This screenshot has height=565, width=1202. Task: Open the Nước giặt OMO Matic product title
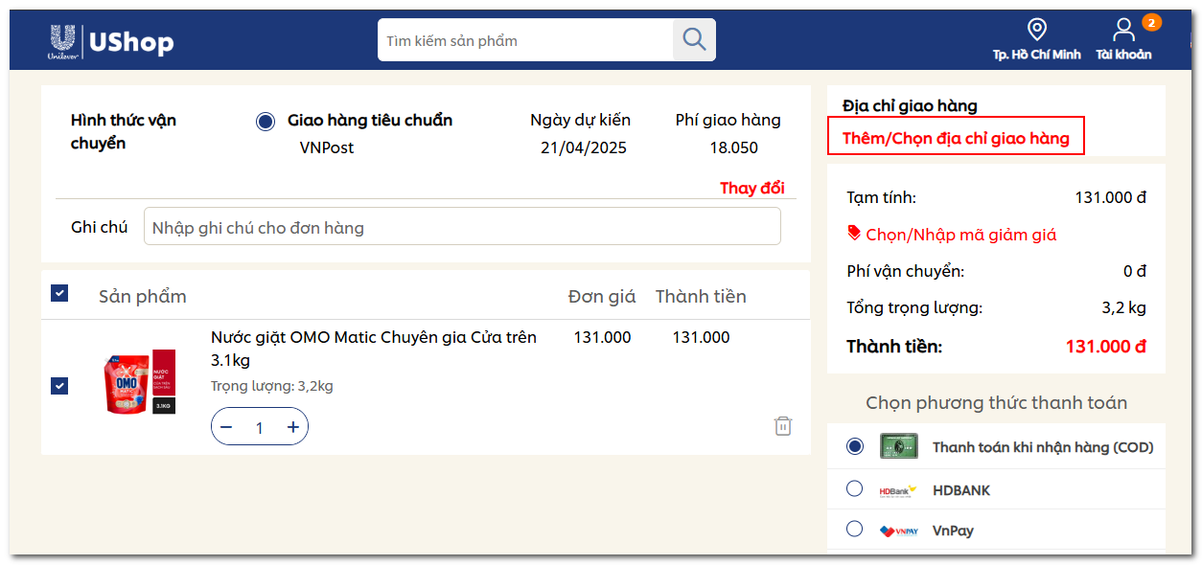(x=374, y=349)
